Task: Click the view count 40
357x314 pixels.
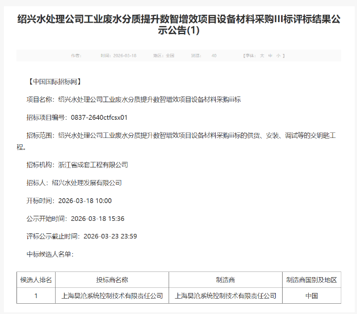Action: coord(213,56)
